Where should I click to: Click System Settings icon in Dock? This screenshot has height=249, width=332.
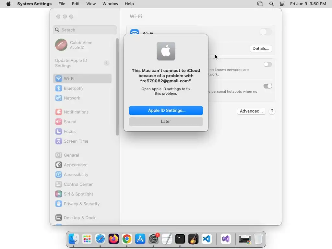(x=153, y=239)
